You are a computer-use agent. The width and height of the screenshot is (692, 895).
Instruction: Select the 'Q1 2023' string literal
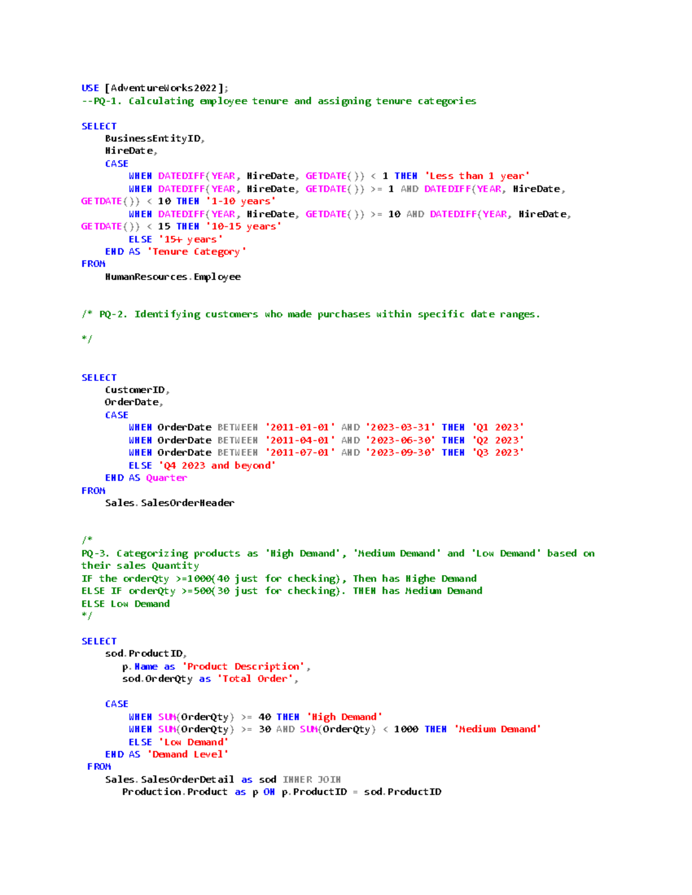pos(499,427)
